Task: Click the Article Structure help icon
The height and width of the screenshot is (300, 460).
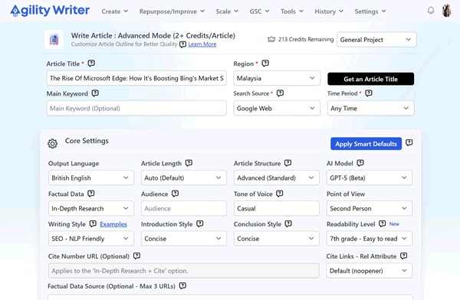Action: pos(287,163)
